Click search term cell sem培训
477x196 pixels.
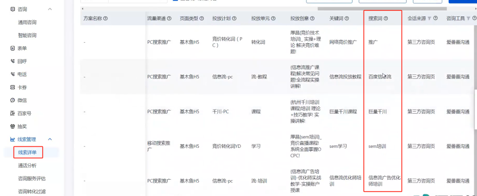click(377, 146)
